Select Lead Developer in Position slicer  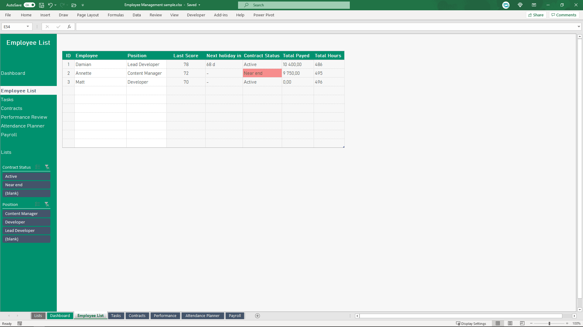click(26, 230)
